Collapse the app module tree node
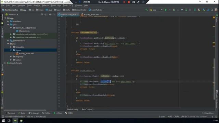 tap(5, 18)
